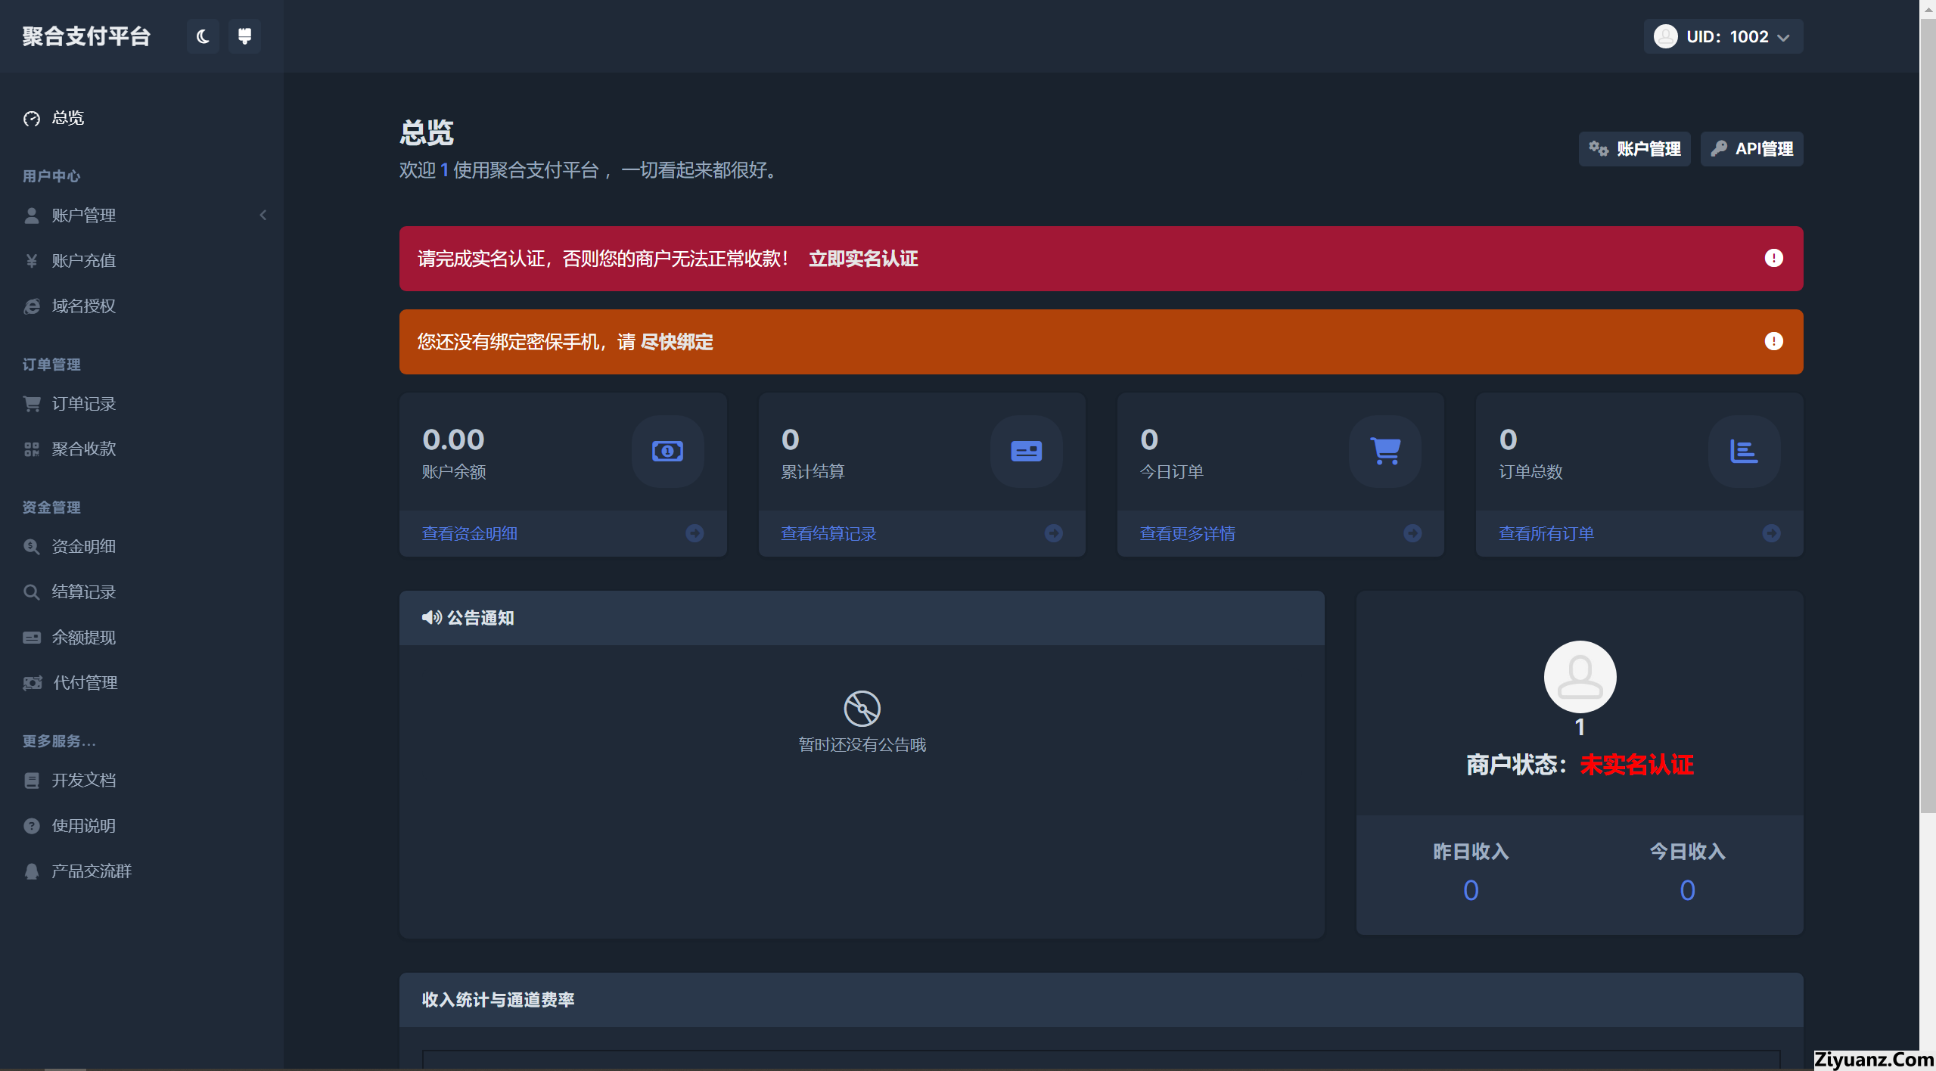Open 账户充值 in sidebar

83,261
